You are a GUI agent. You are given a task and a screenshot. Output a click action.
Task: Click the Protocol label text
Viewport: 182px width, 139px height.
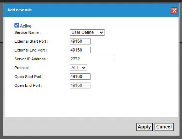click(x=23, y=68)
